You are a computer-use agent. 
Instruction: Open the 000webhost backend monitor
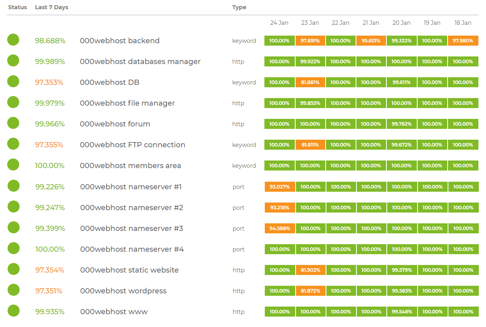120,41
